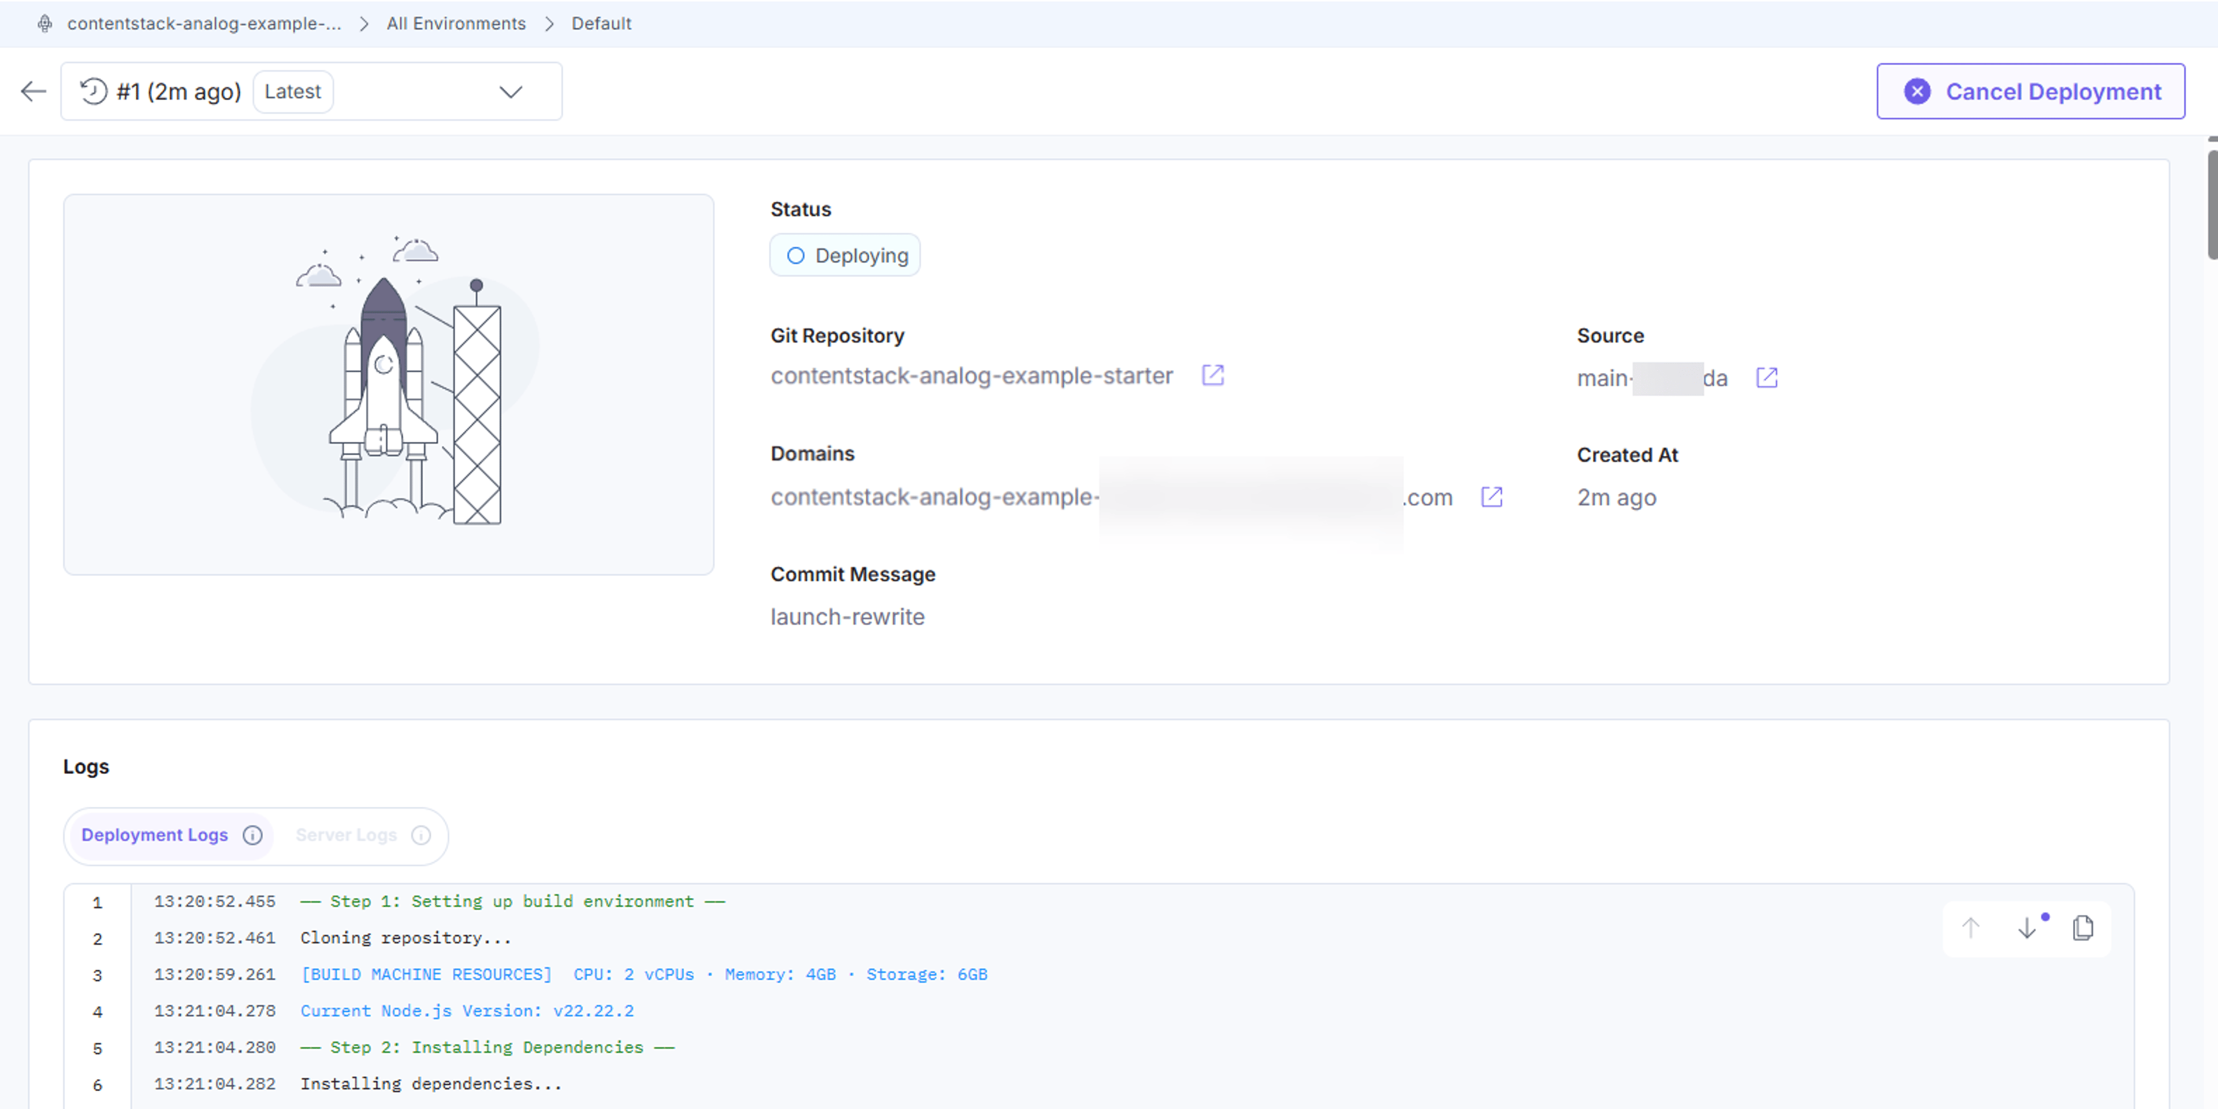Open Source commit external link icon
The height and width of the screenshot is (1109, 2218).
[x=1766, y=378]
